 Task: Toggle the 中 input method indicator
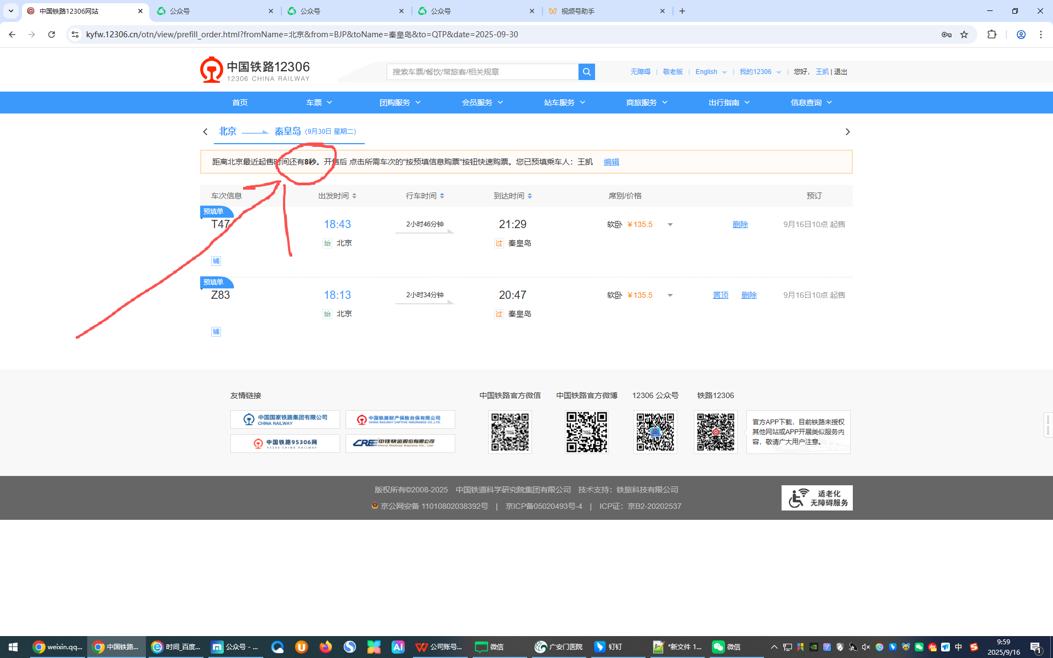pos(959,647)
